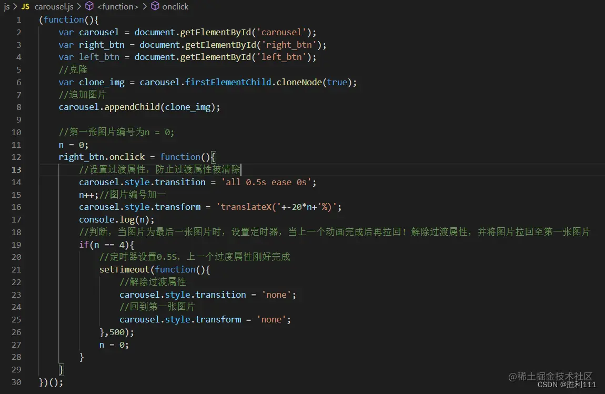Click line number 21 in the gutter
This screenshot has height=394, width=605.
(x=16, y=270)
